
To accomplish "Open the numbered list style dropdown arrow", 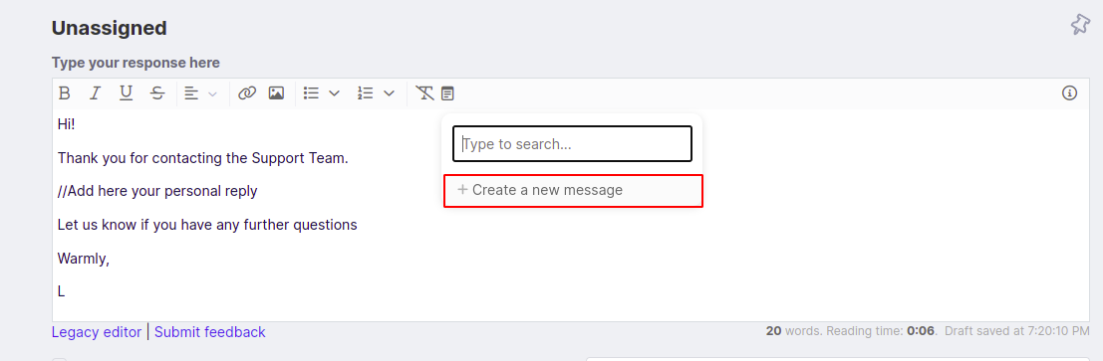I will [x=389, y=92].
